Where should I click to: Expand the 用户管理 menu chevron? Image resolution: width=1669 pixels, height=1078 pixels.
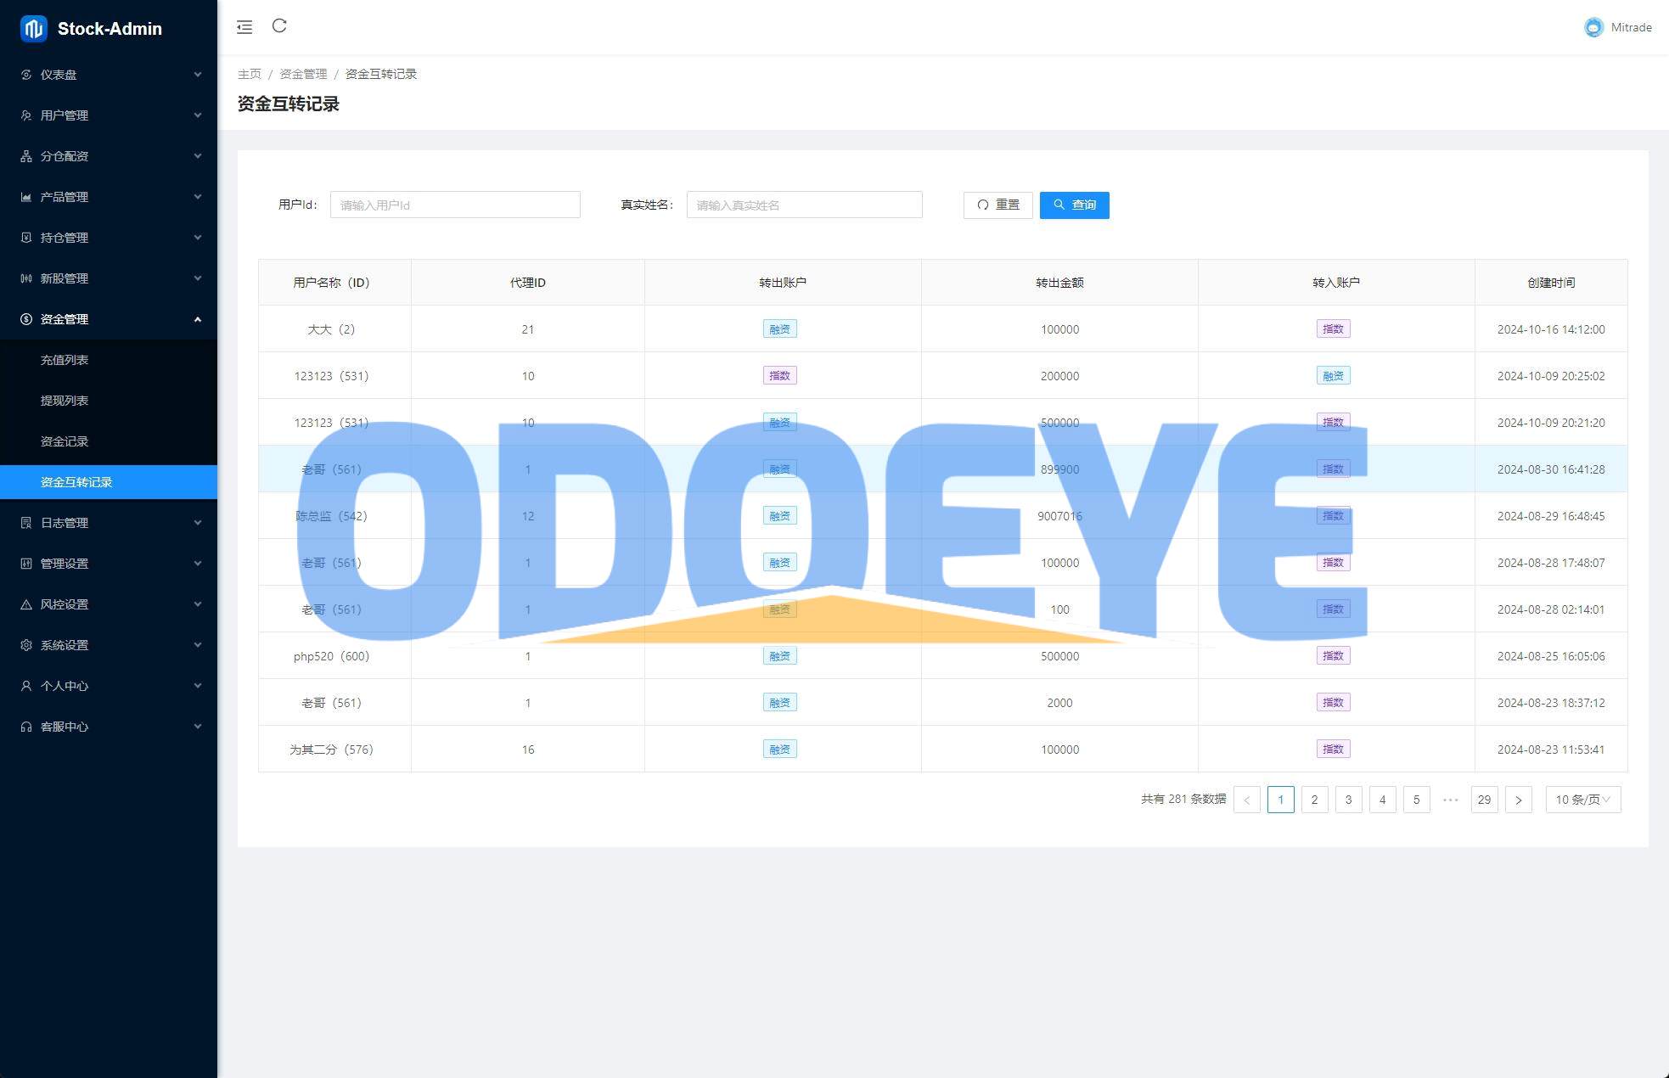(198, 115)
